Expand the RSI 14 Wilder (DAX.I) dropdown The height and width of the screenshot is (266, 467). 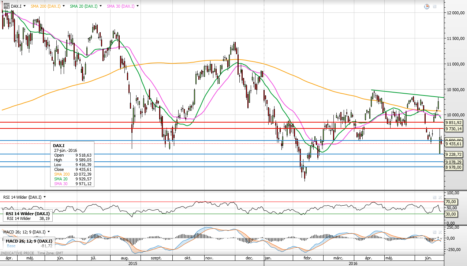click(45, 197)
